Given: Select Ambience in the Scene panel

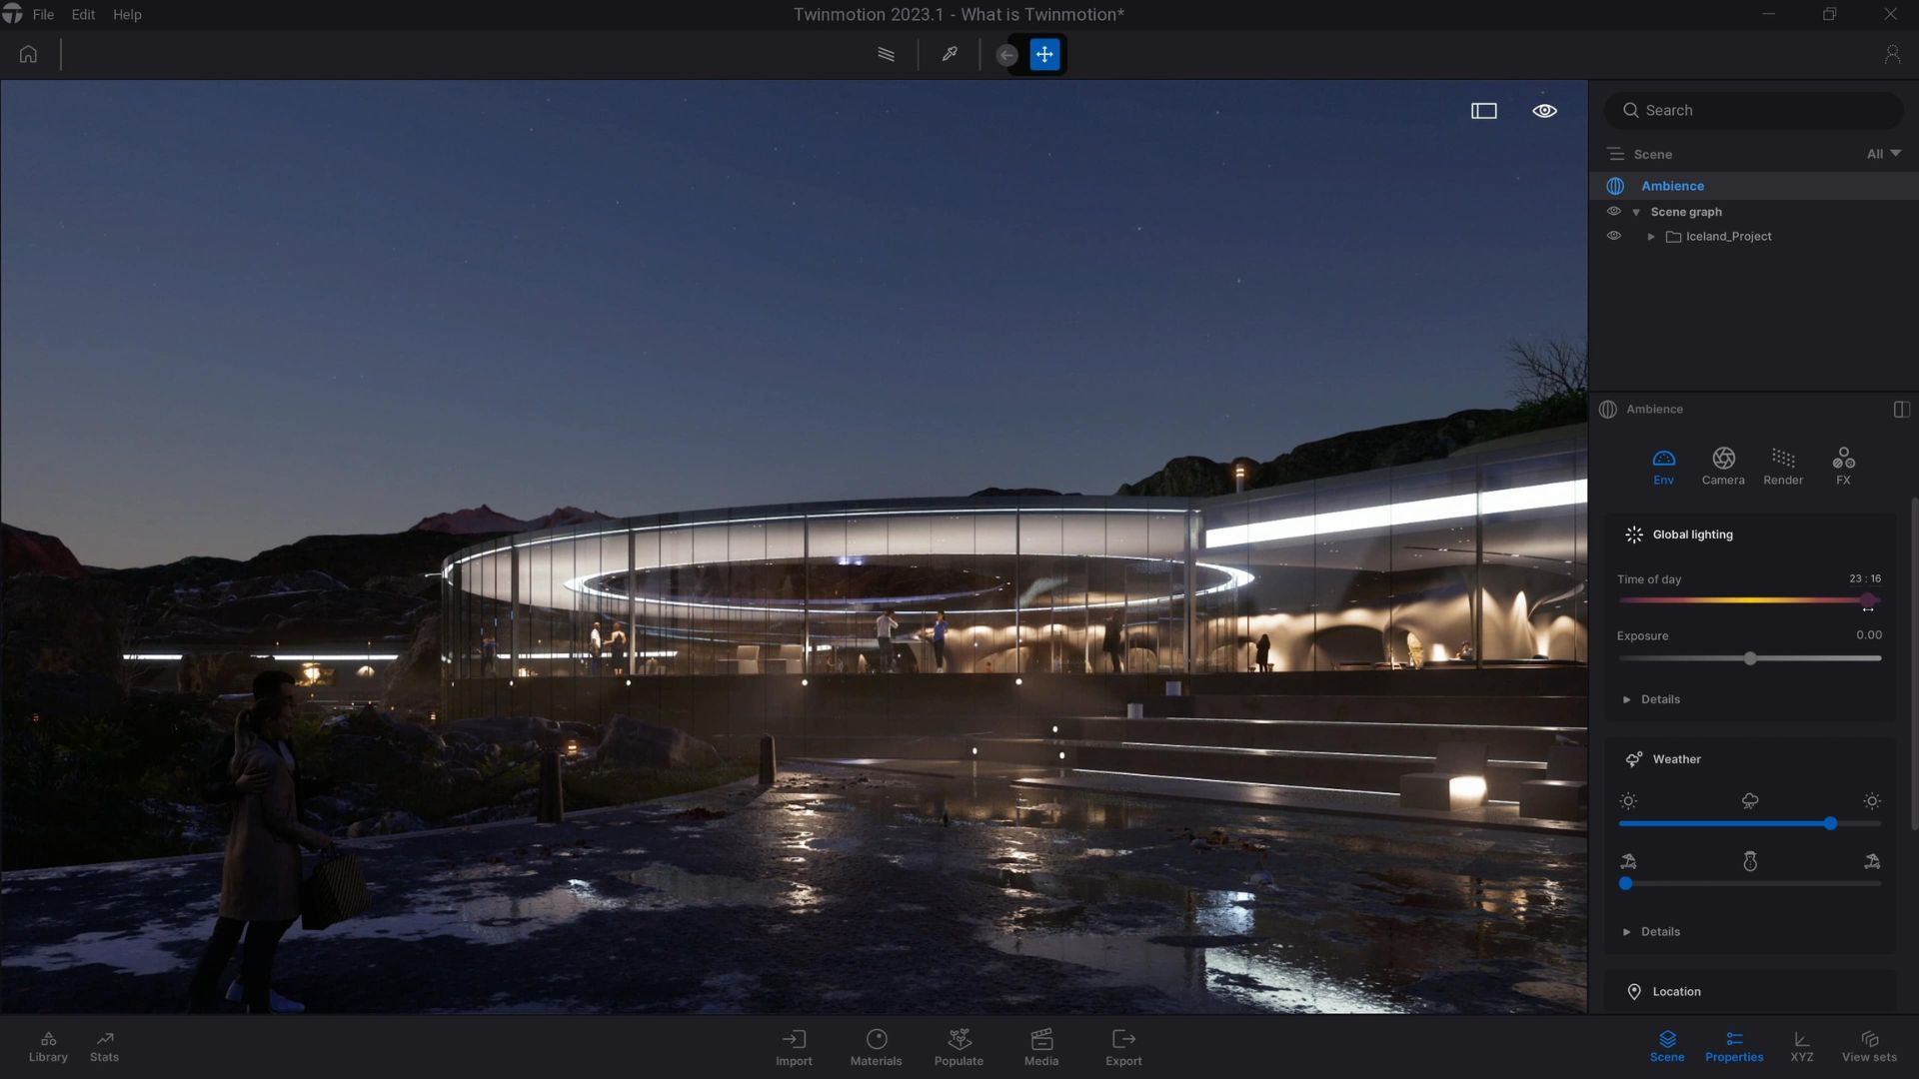Looking at the screenshot, I should coord(1672,185).
